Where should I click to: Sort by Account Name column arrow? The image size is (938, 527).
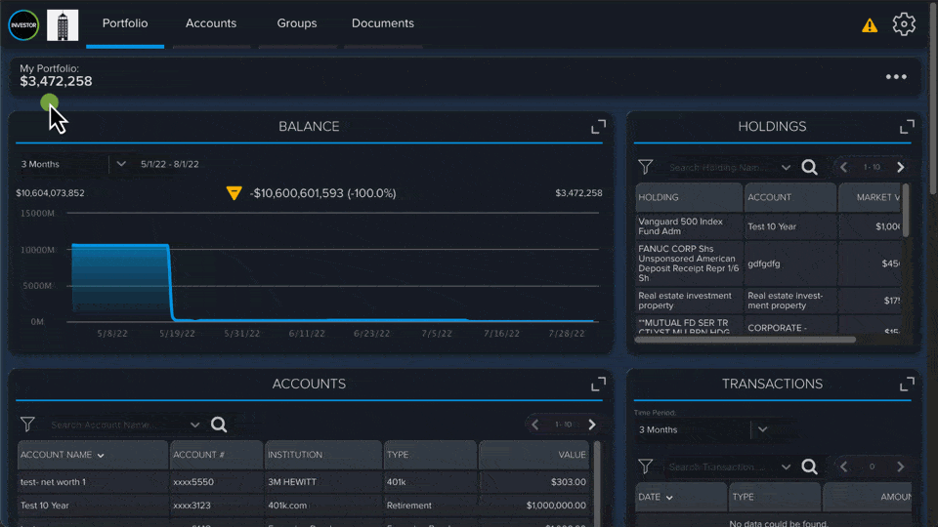[x=101, y=456]
